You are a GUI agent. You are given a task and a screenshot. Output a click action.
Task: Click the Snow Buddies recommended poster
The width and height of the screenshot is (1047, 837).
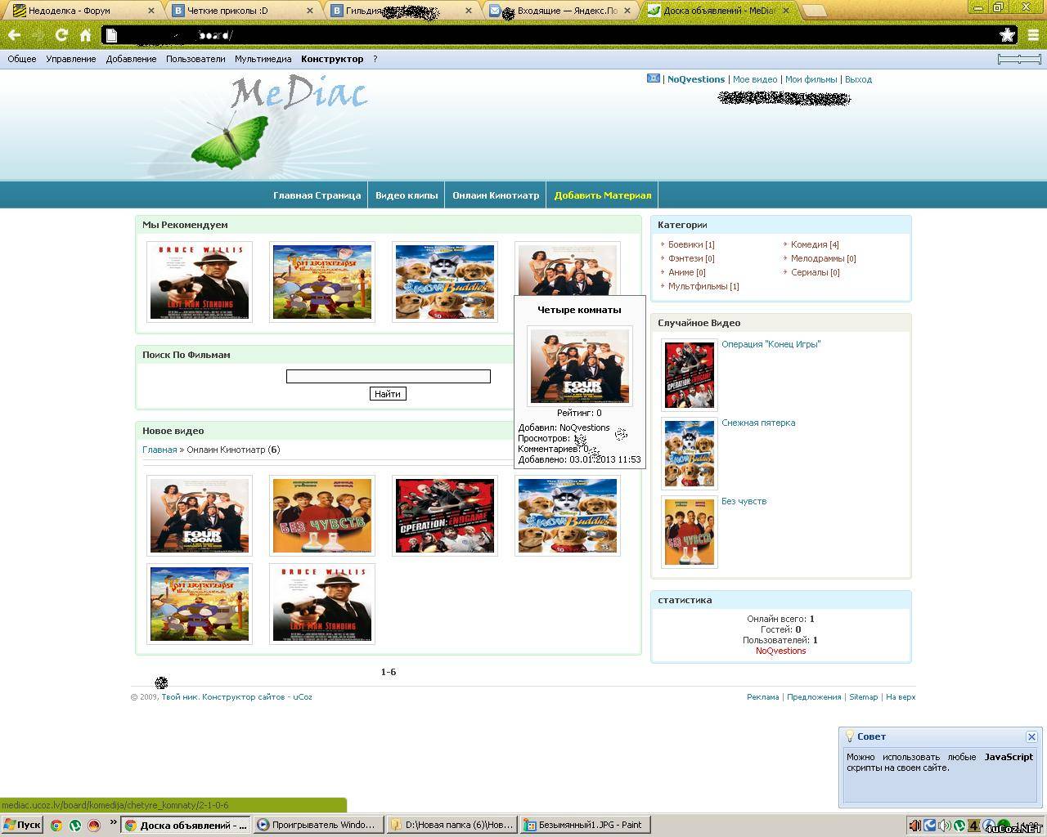click(445, 282)
